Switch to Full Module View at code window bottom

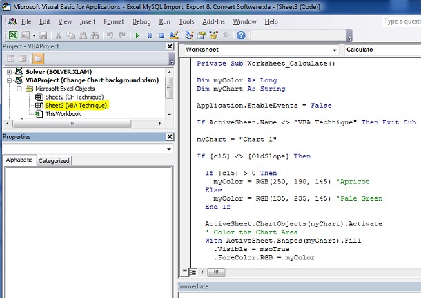[192, 272]
